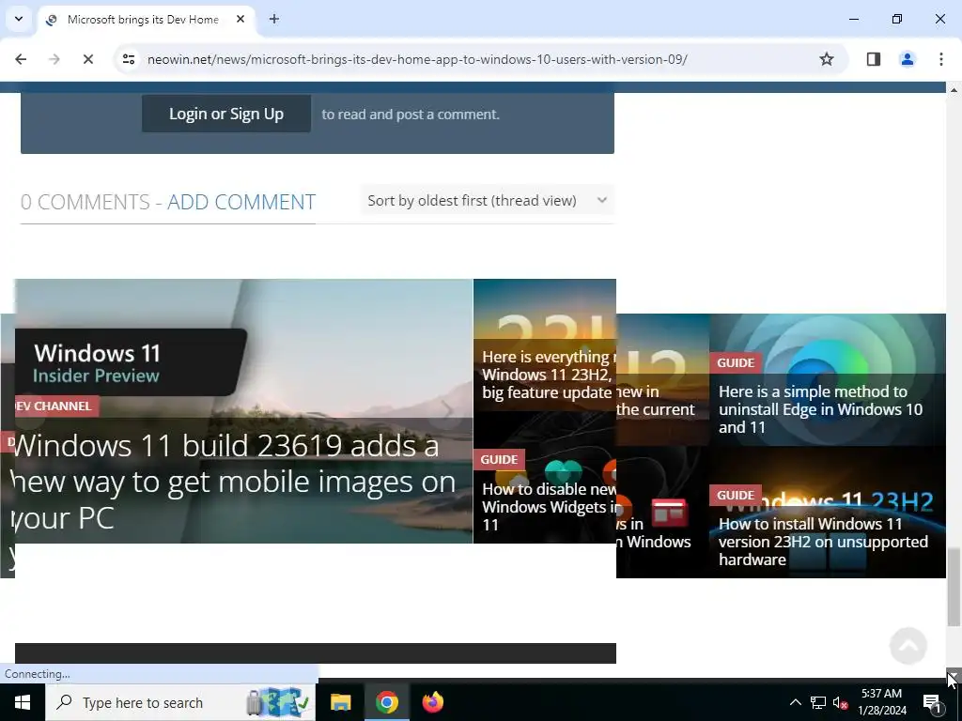Click scrollbar down arrow

[x=954, y=674]
